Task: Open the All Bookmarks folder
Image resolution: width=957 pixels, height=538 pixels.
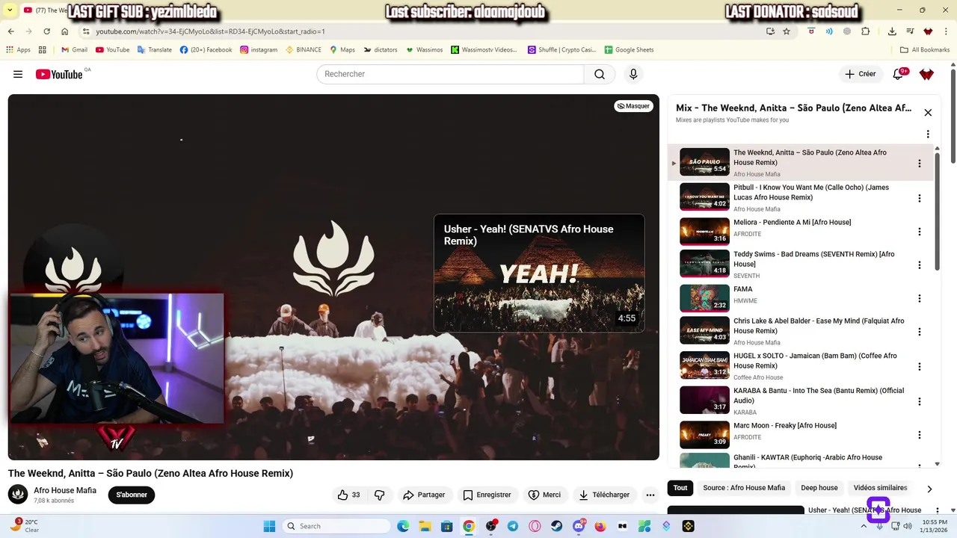Action: (x=925, y=50)
